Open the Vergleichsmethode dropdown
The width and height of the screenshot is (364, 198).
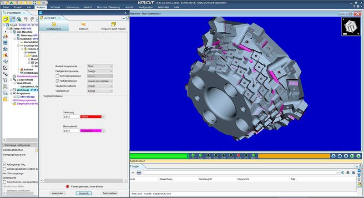pos(100,86)
